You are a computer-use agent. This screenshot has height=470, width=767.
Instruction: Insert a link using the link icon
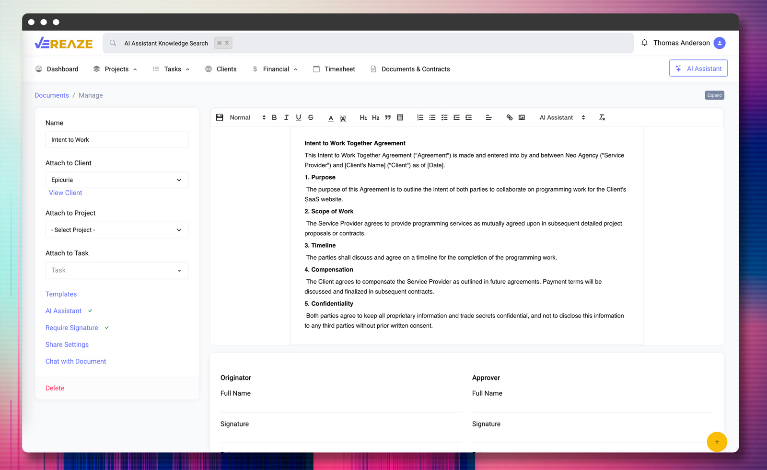(510, 117)
